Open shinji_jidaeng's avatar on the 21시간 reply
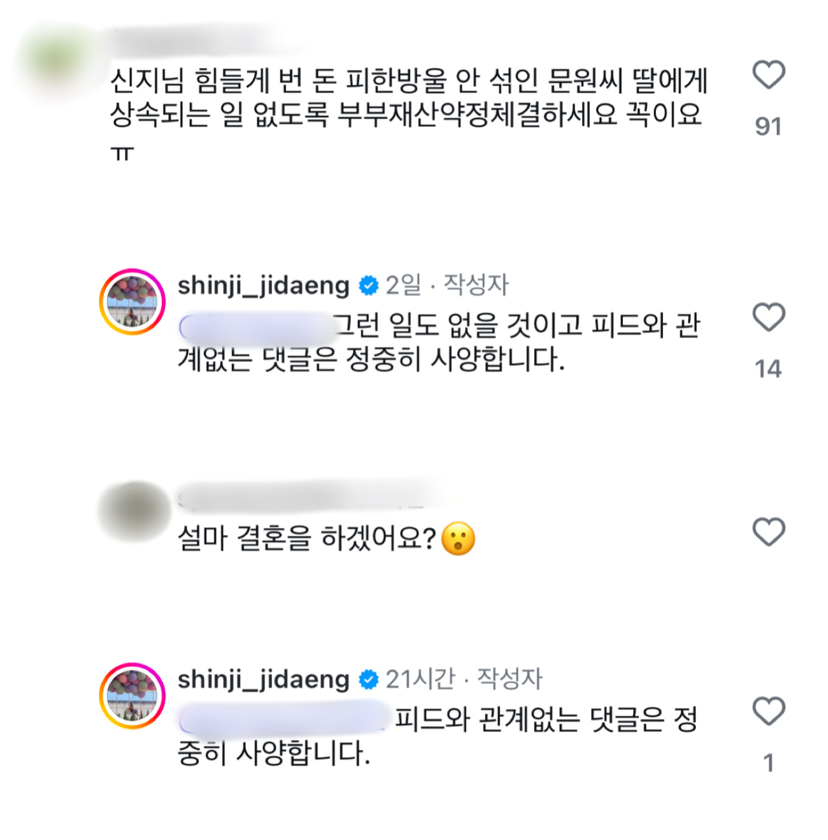 pos(132,696)
